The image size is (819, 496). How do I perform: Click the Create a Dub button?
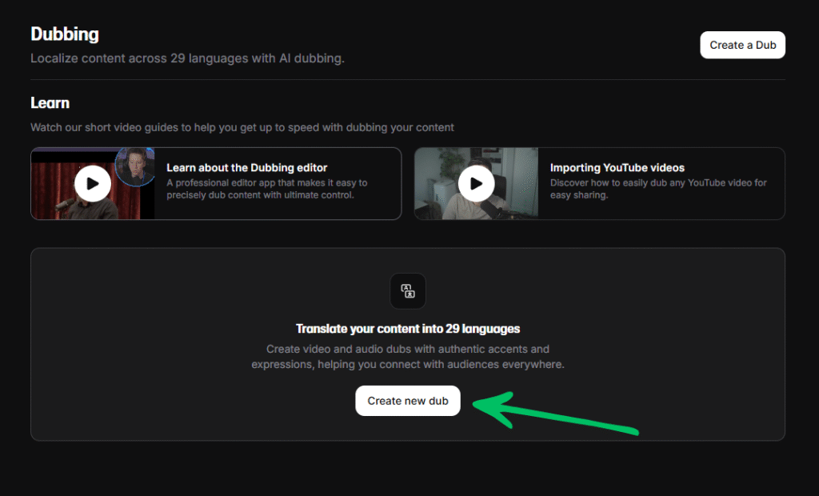tap(742, 45)
